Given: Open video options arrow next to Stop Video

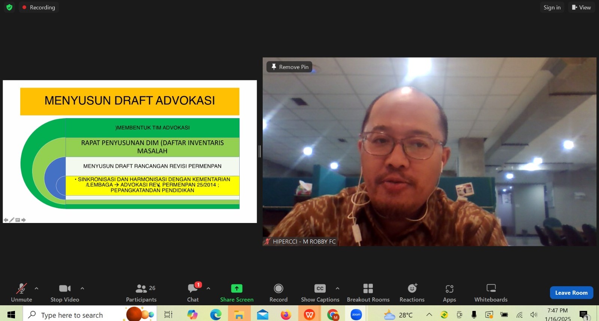Looking at the screenshot, I should click(82, 288).
